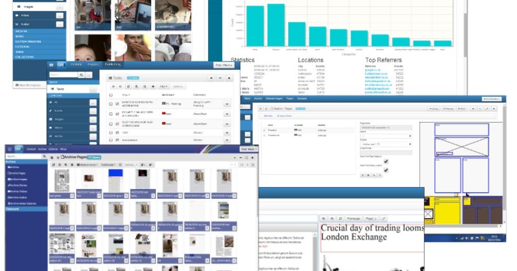Click the magnifier icon in the Tasks toolbar
The height and width of the screenshot is (271, 517).
[145, 86]
